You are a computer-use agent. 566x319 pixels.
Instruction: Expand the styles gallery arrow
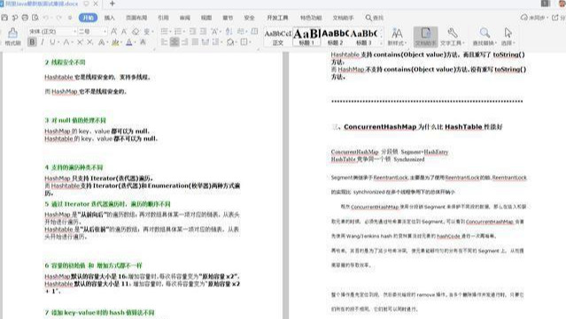(x=381, y=42)
